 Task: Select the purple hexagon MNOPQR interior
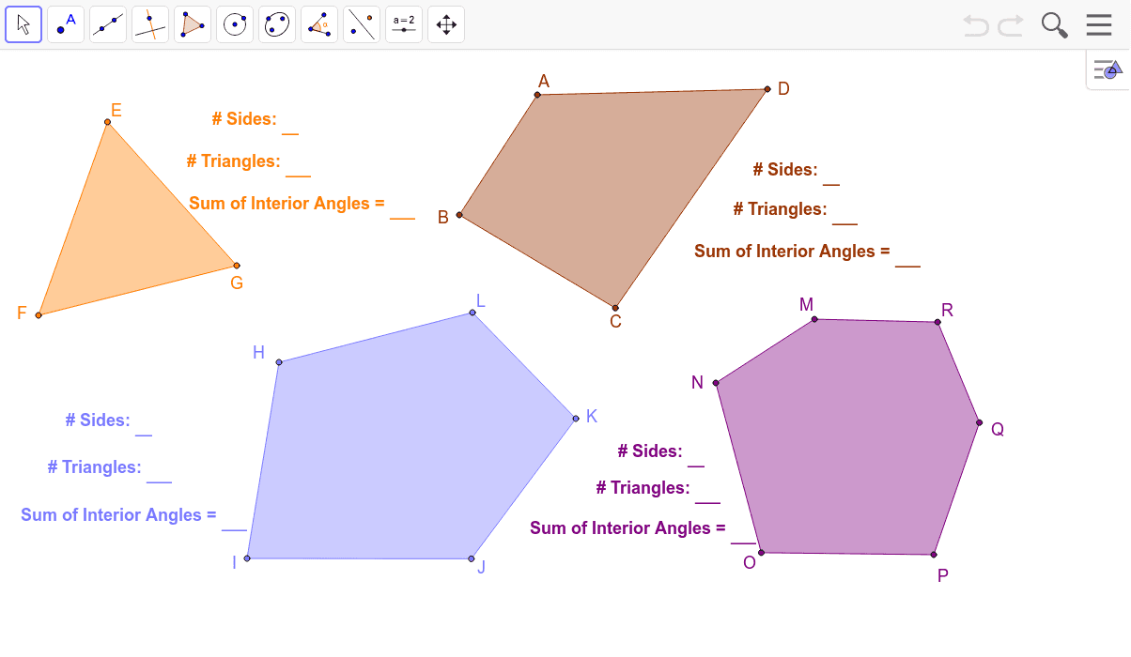click(845, 436)
